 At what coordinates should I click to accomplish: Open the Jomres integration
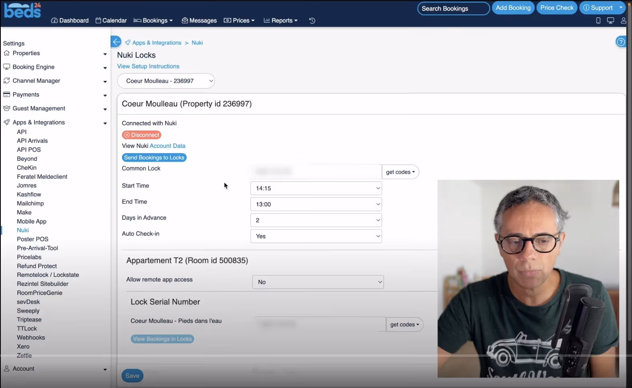coord(26,186)
